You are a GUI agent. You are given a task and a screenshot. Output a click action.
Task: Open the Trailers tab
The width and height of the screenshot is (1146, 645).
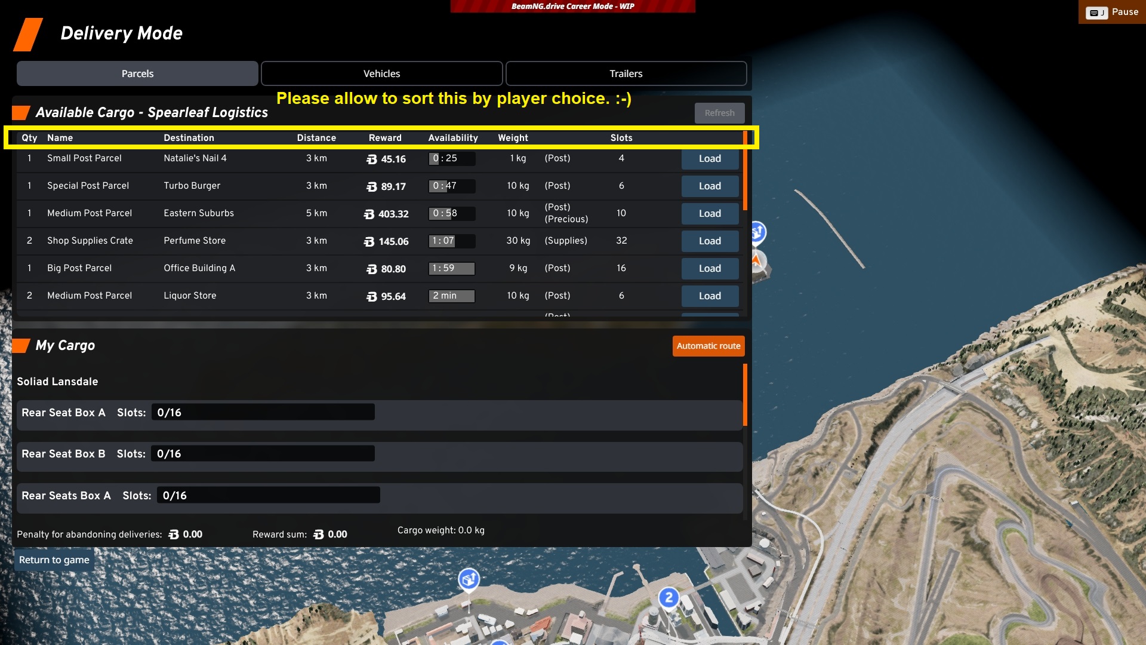pyautogui.click(x=626, y=73)
